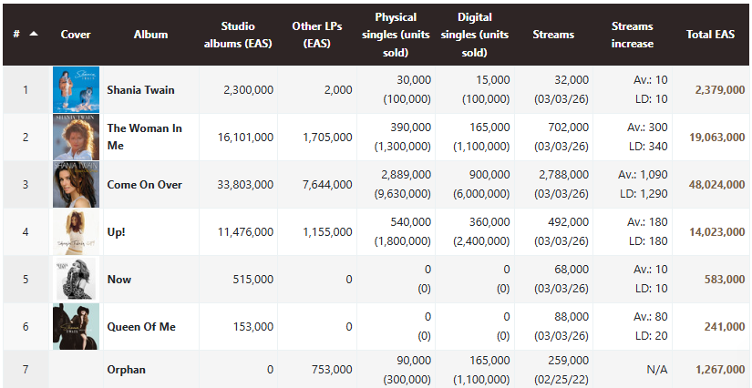Click the 7,644,000 Other LPs value
This screenshot has width=752, height=388.
tap(327, 184)
